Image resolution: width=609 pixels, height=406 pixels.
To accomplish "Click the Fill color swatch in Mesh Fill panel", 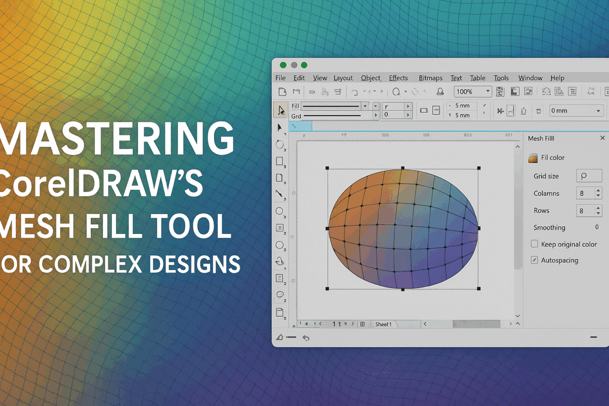I will [x=533, y=158].
